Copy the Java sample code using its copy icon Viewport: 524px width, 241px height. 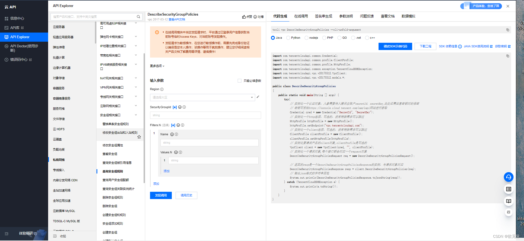click(x=508, y=56)
